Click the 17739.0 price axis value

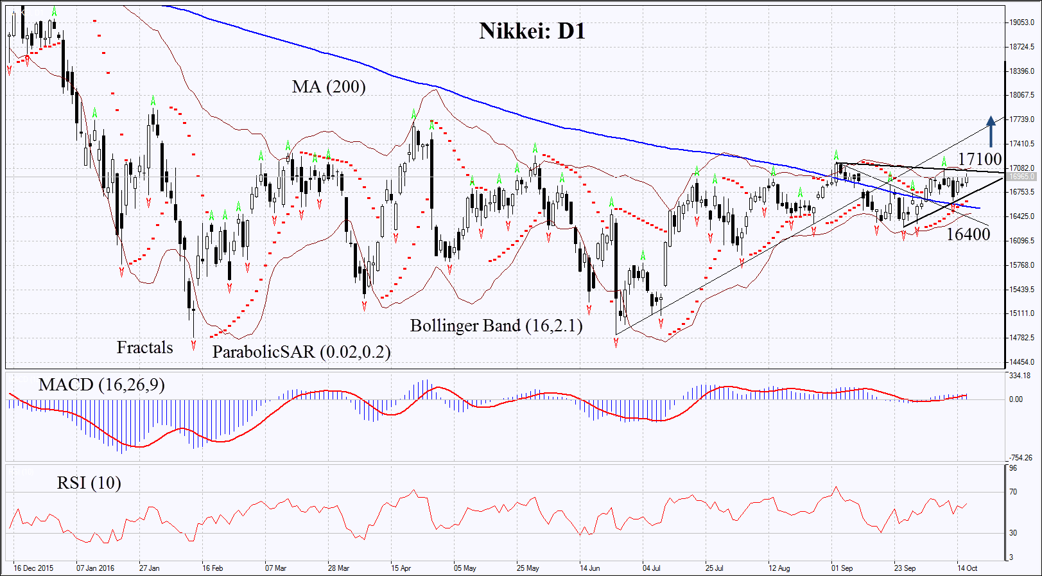(1021, 119)
